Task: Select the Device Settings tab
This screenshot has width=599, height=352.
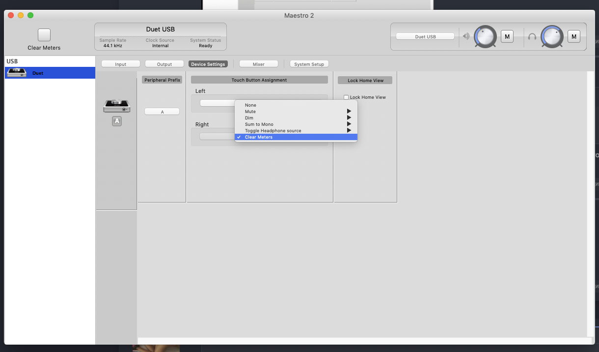Action: 208,64
